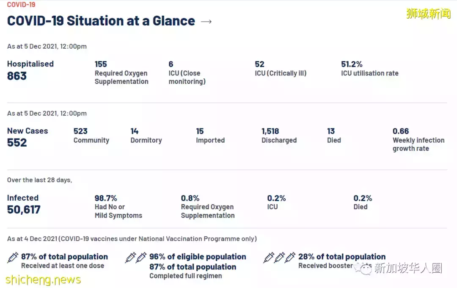Click the shicheng.news watermark link
Viewport: 457px width, 288px height.
[x=43, y=280]
